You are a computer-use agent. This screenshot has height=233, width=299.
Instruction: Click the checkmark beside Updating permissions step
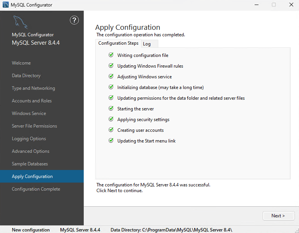pos(111,97)
